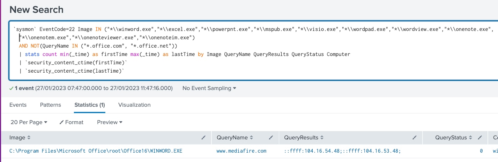This screenshot has height=162, width=498.
Task: Sort by the QueryName column
Action: pos(235,138)
